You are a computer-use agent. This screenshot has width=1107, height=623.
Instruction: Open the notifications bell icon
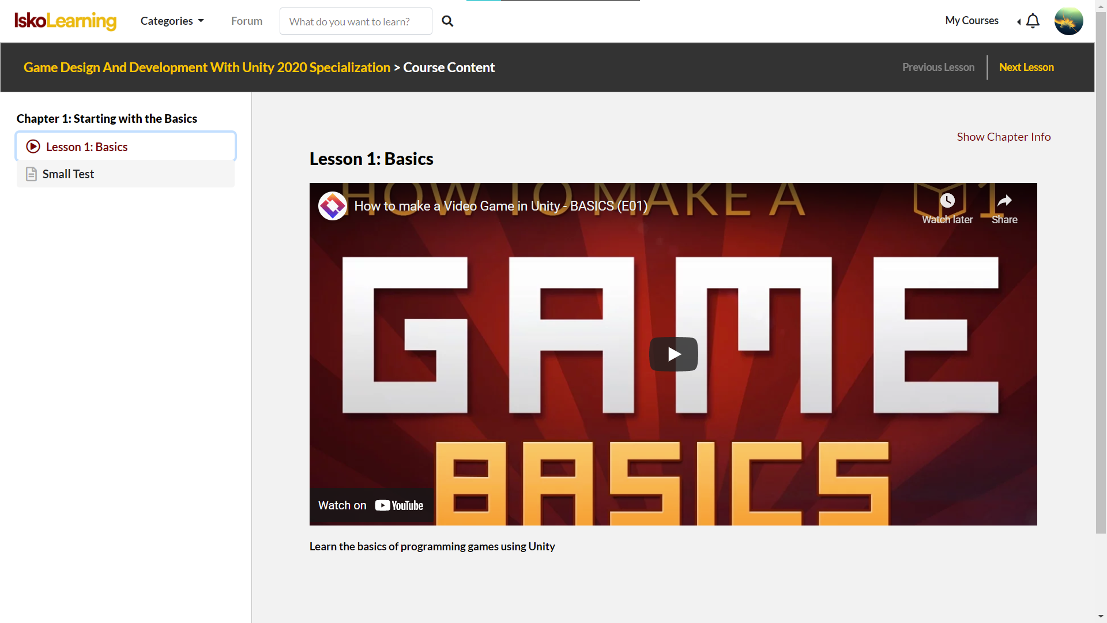pyautogui.click(x=1033, y=21)
